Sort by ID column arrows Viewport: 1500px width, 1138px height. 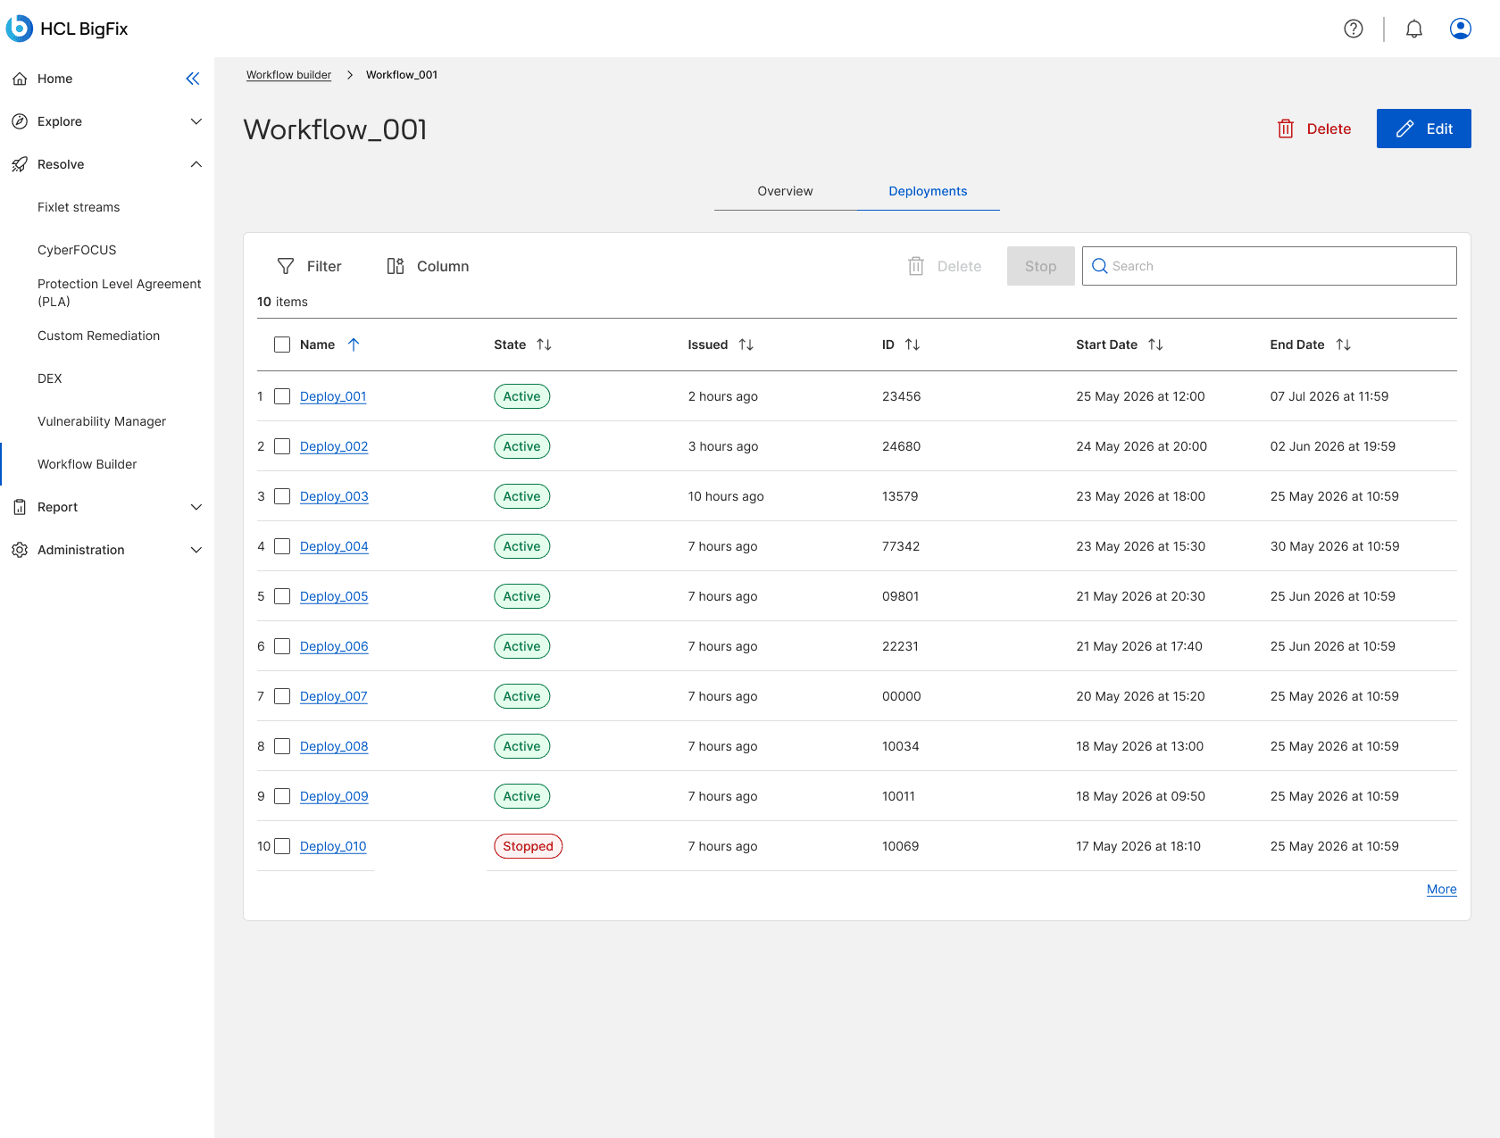pyautogui.click(x=912, y=345)
